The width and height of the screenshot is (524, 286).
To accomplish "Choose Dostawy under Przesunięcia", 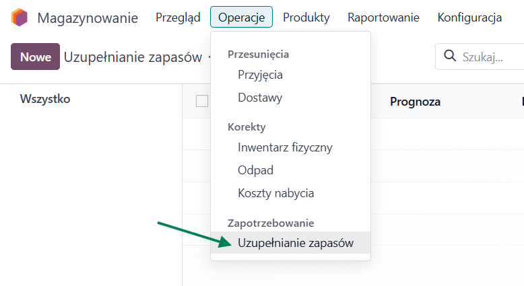I will click(260, 98).
